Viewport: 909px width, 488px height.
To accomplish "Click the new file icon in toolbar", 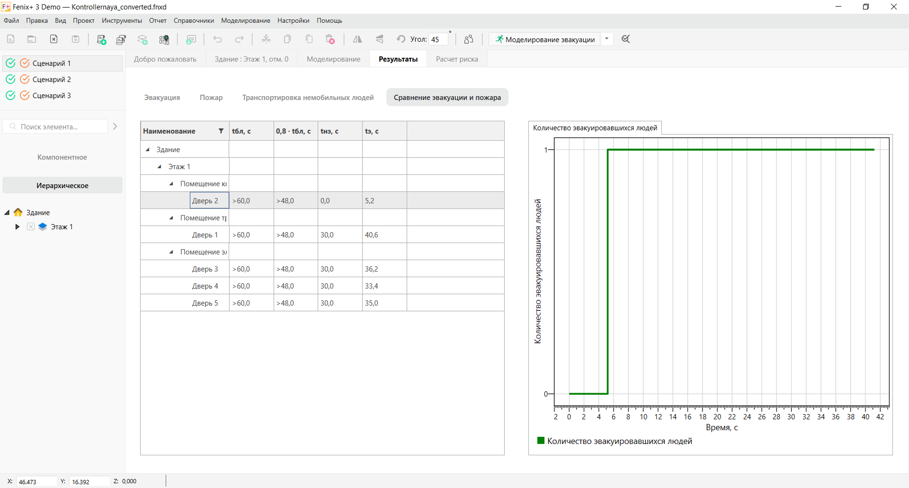I will coord(11,39).
